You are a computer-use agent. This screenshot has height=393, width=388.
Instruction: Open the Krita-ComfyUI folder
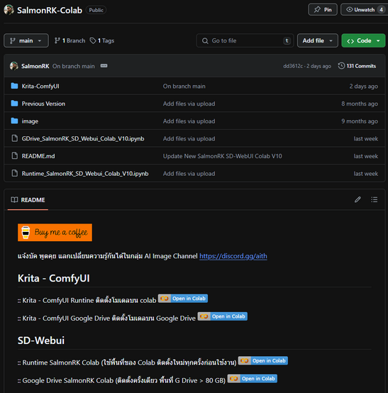tap(40, 87)
